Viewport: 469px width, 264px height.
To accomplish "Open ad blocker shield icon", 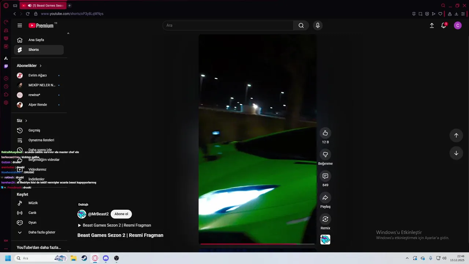I will 427,14.
